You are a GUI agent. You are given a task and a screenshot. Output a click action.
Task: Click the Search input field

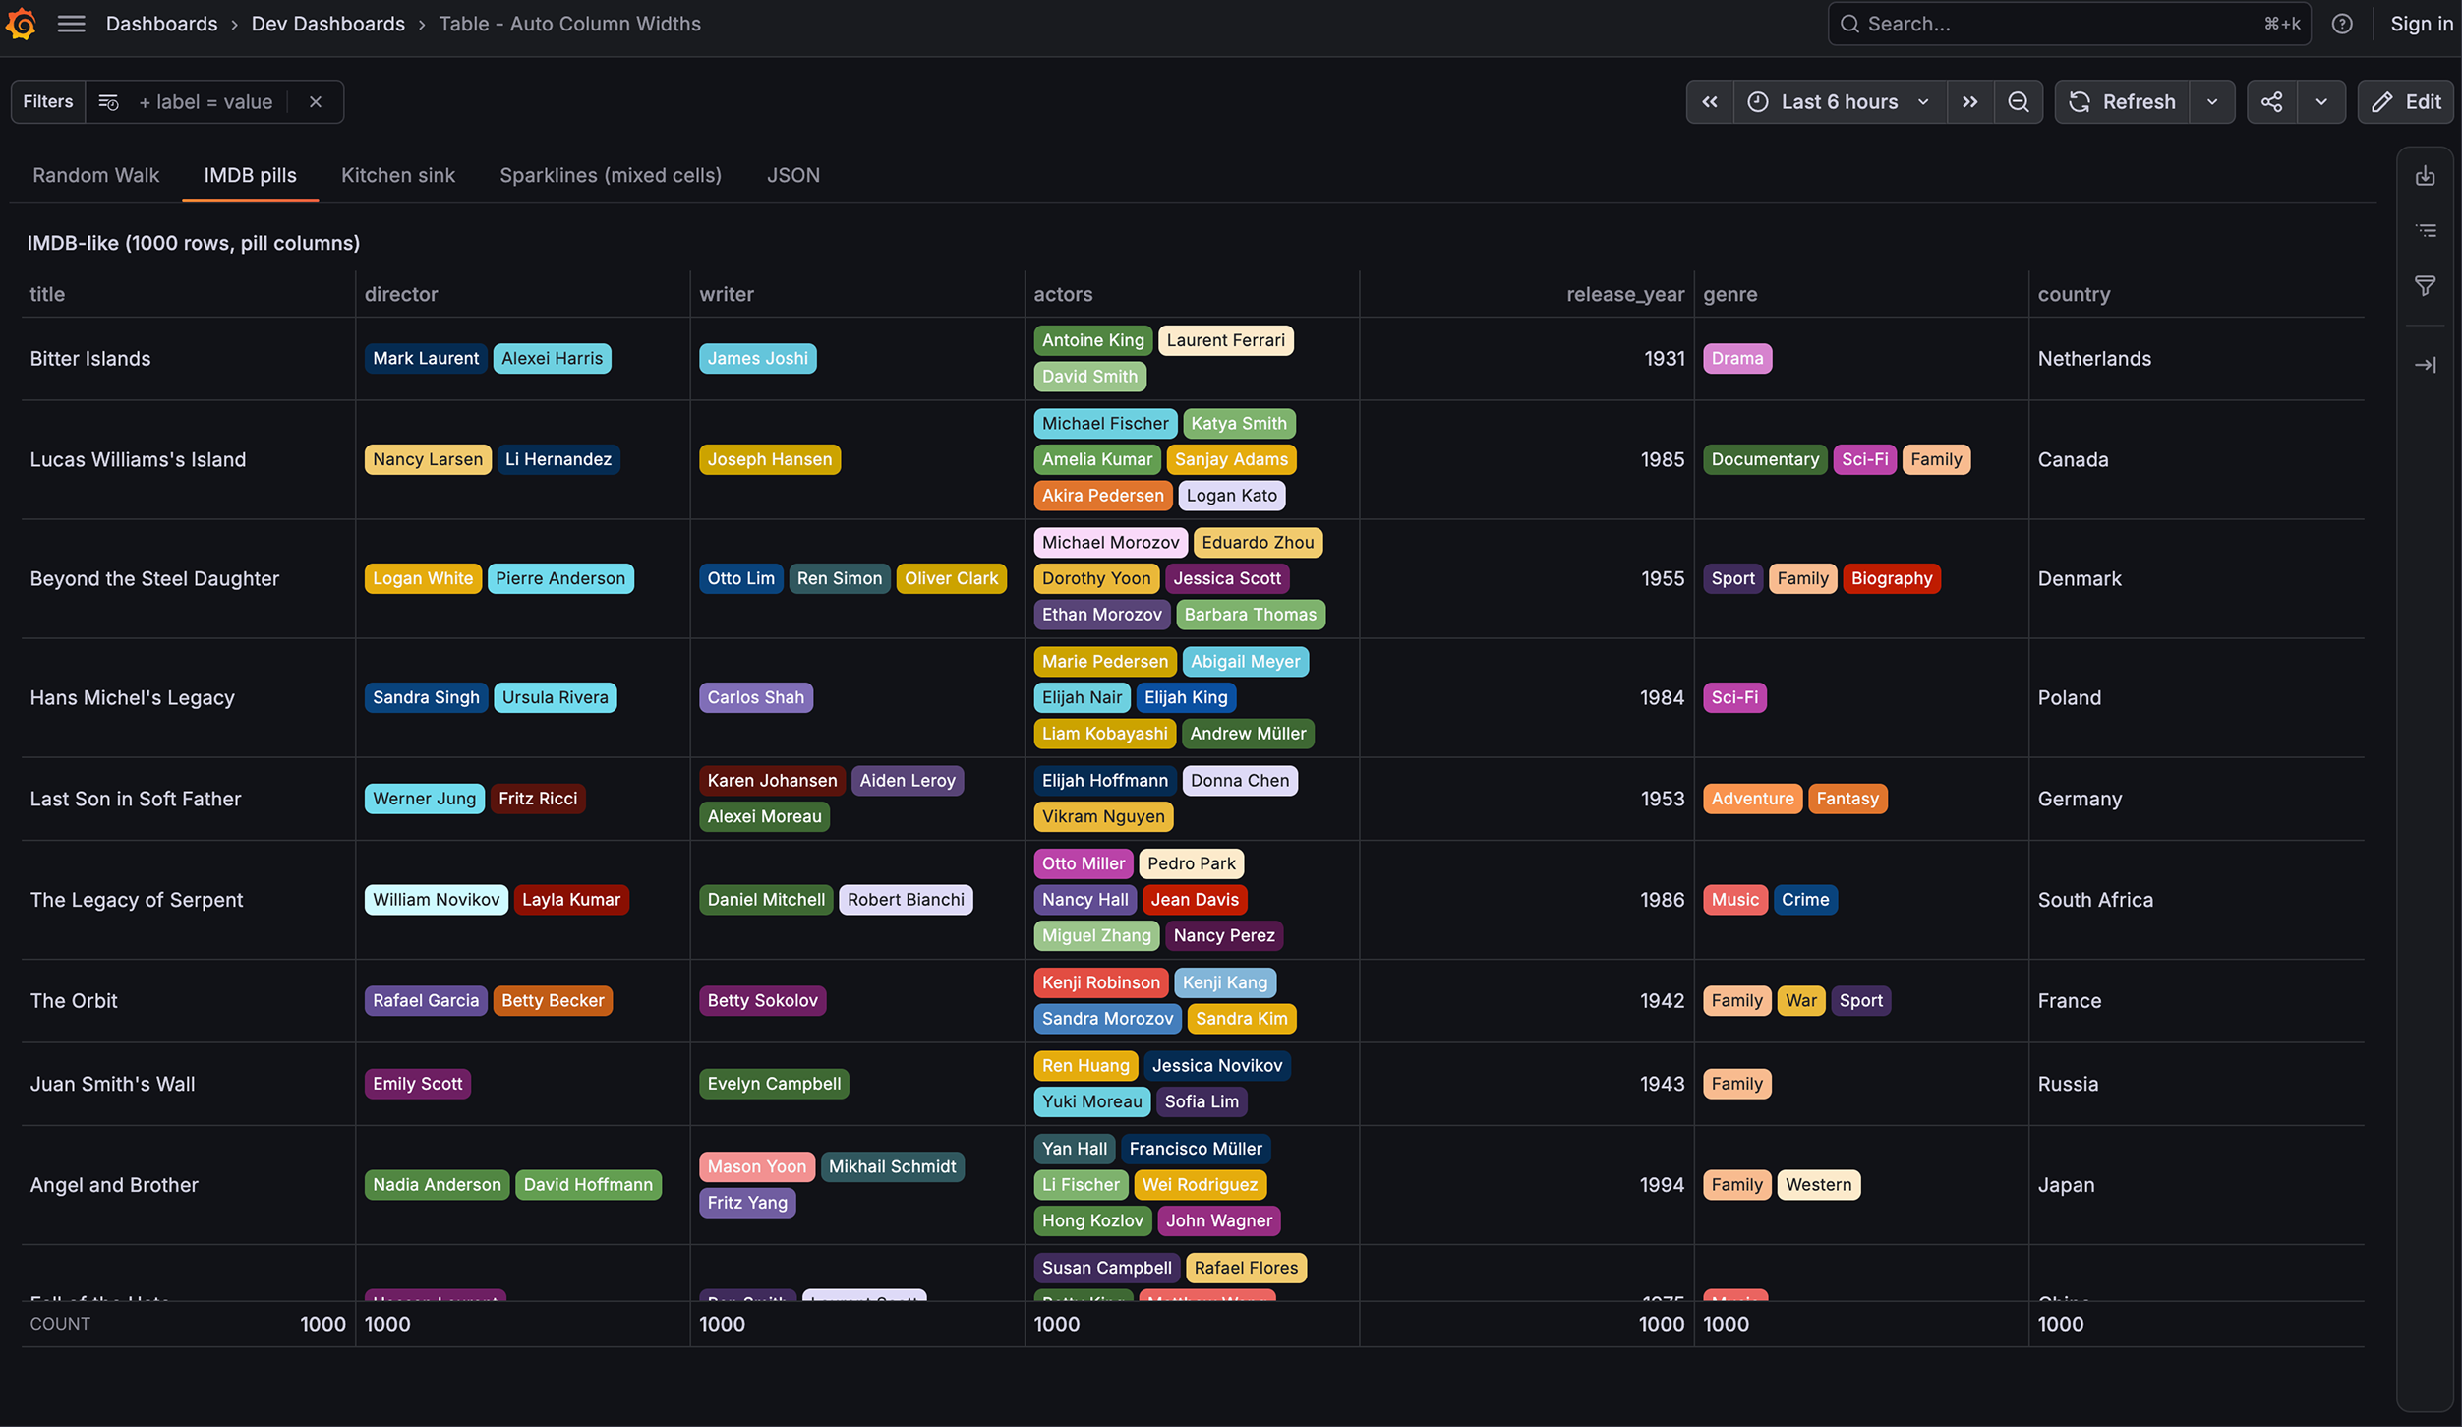[x=2069, y=24]
